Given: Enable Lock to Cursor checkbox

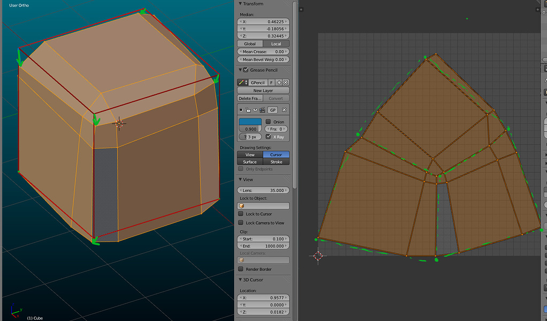Looking at the screenshot, I should click(x=241, y=214).
